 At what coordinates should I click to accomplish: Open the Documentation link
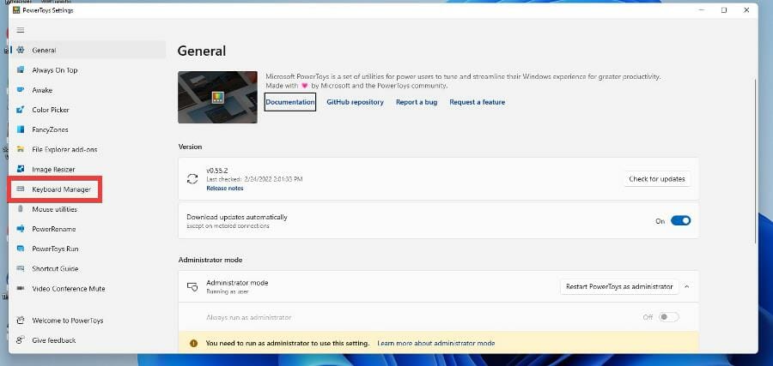tap(290, 102)
